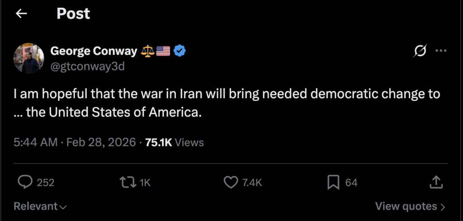Click the 7.4K likes count

(x=252, y=183)
